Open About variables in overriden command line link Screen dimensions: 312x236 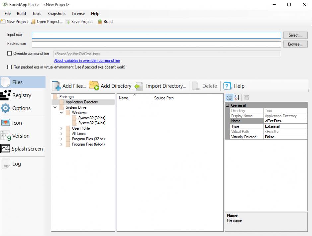pos(87,61)
